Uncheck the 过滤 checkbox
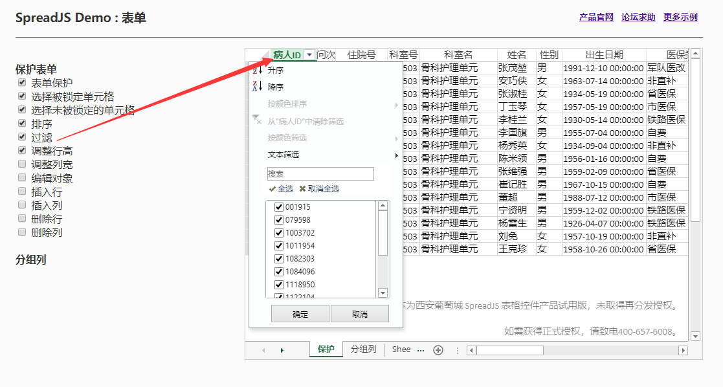This screenshot has width=723, height=387. pos(21,137)
